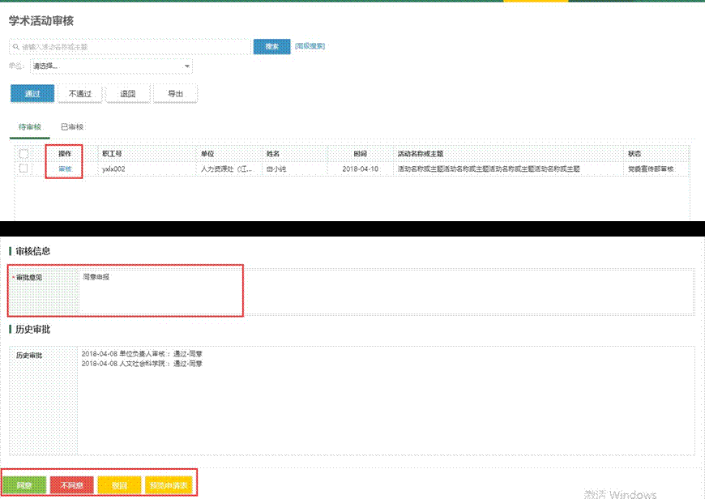Click the 退回 button above the table
The image size is (705, 499).
coord(128,94)
